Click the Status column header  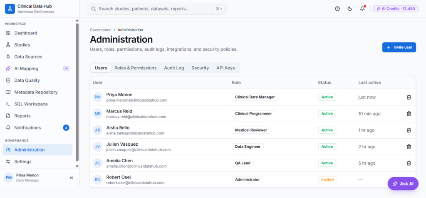point(324,83)
